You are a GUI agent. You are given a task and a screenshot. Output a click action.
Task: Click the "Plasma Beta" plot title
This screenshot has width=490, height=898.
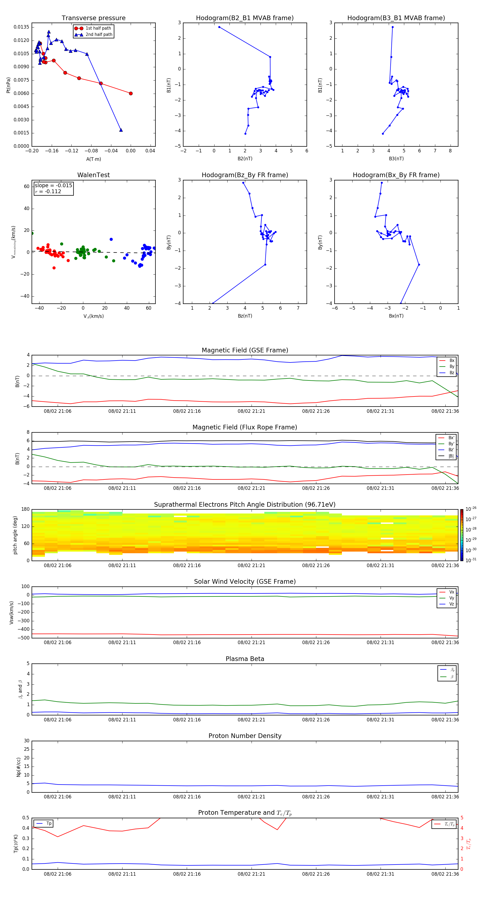(245, 659)
